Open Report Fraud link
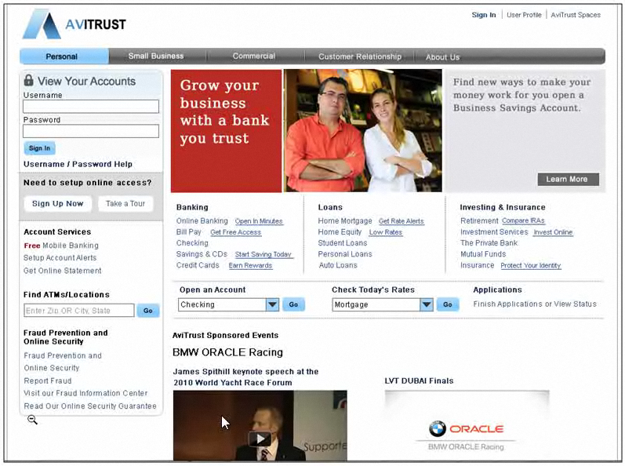The height and width of the screenshot is (466, 625). point(47,380)
